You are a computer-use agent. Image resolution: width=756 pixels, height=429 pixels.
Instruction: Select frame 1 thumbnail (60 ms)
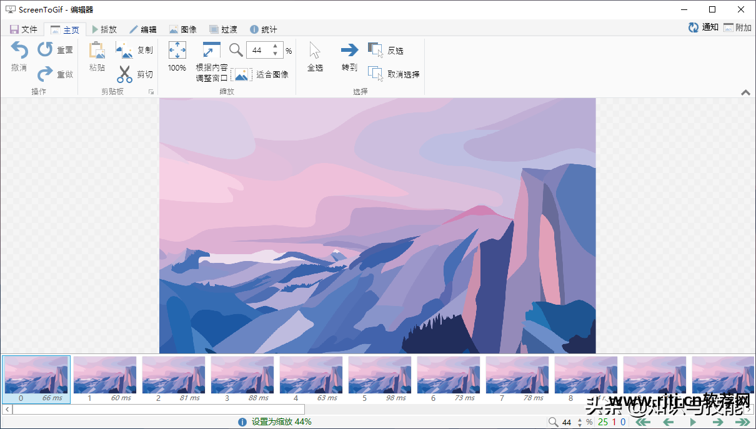[x=105, y=380]
